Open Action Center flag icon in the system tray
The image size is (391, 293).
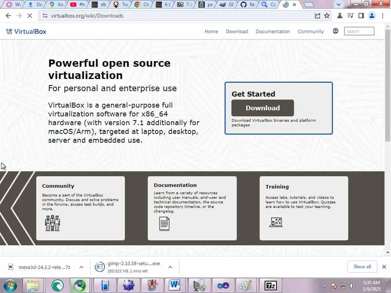(334, 286)
